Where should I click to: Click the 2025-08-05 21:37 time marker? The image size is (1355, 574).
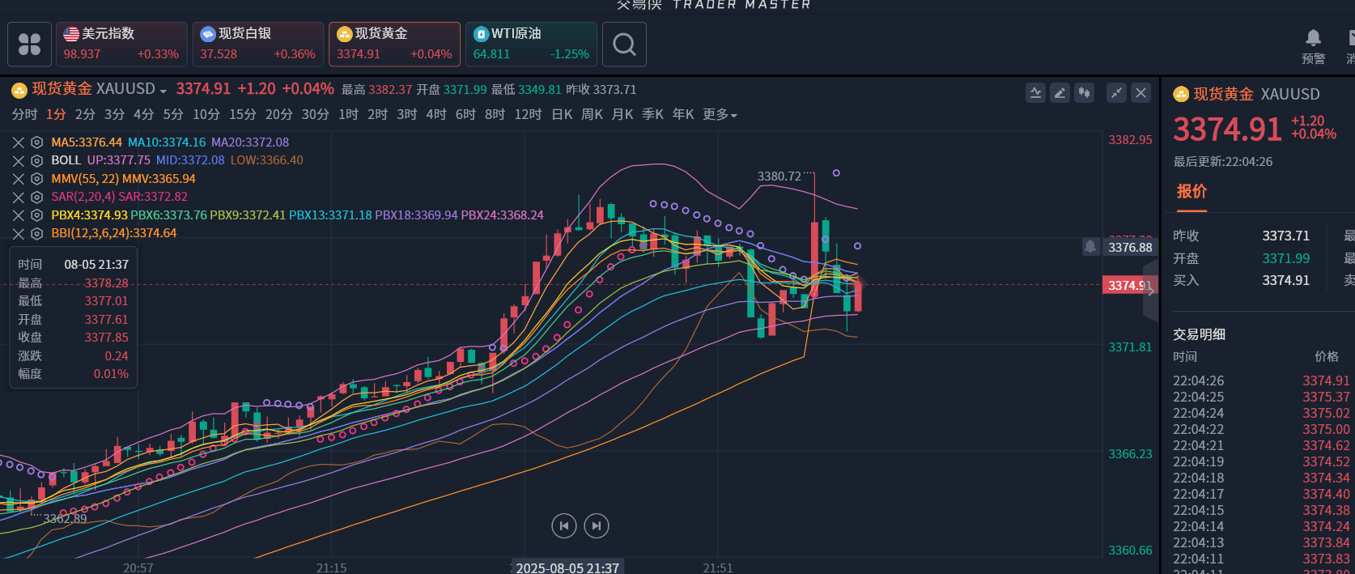pyautogui.click(x=567, y=568)
